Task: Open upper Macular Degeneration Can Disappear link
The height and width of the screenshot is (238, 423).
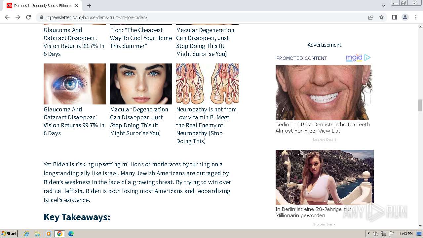Action: click(205, 42)
